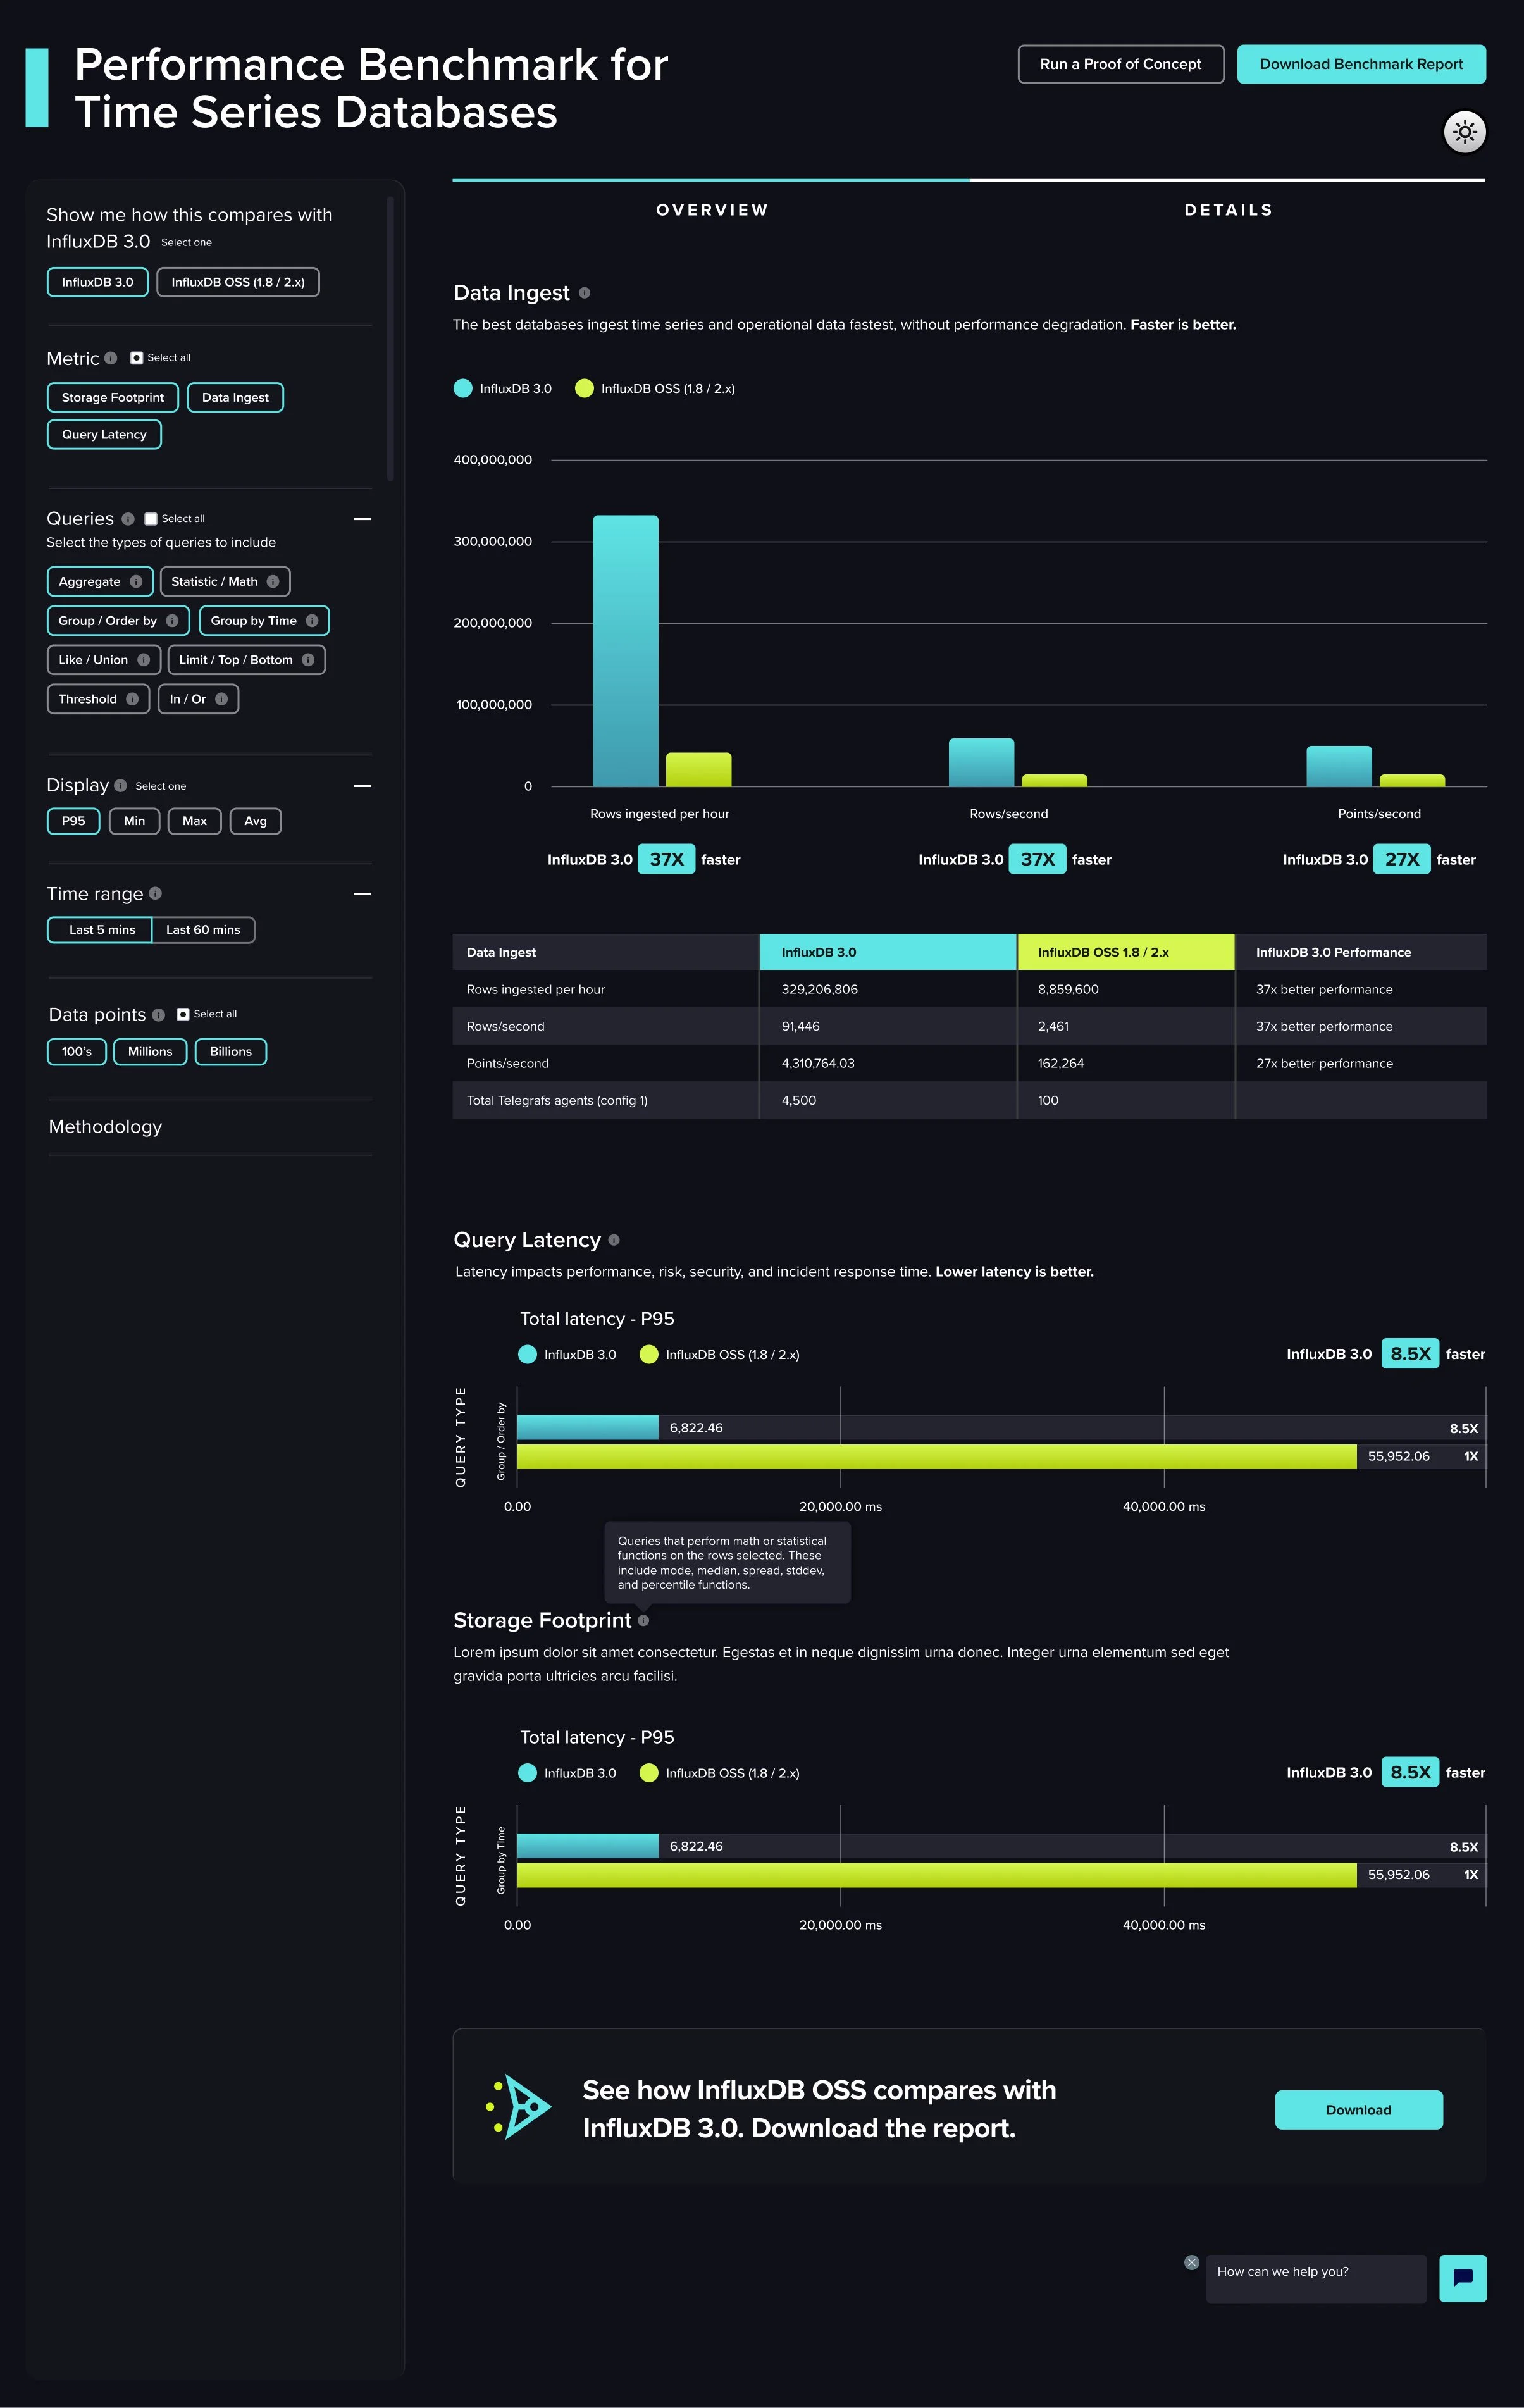The image size is (1524, 2408).
Task: Click 'Run a Proof of Concept' button
Action: (x=1120, y=64)
